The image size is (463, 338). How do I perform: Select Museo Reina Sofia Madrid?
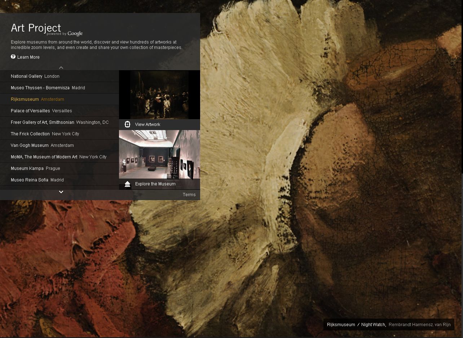point(59,180)
